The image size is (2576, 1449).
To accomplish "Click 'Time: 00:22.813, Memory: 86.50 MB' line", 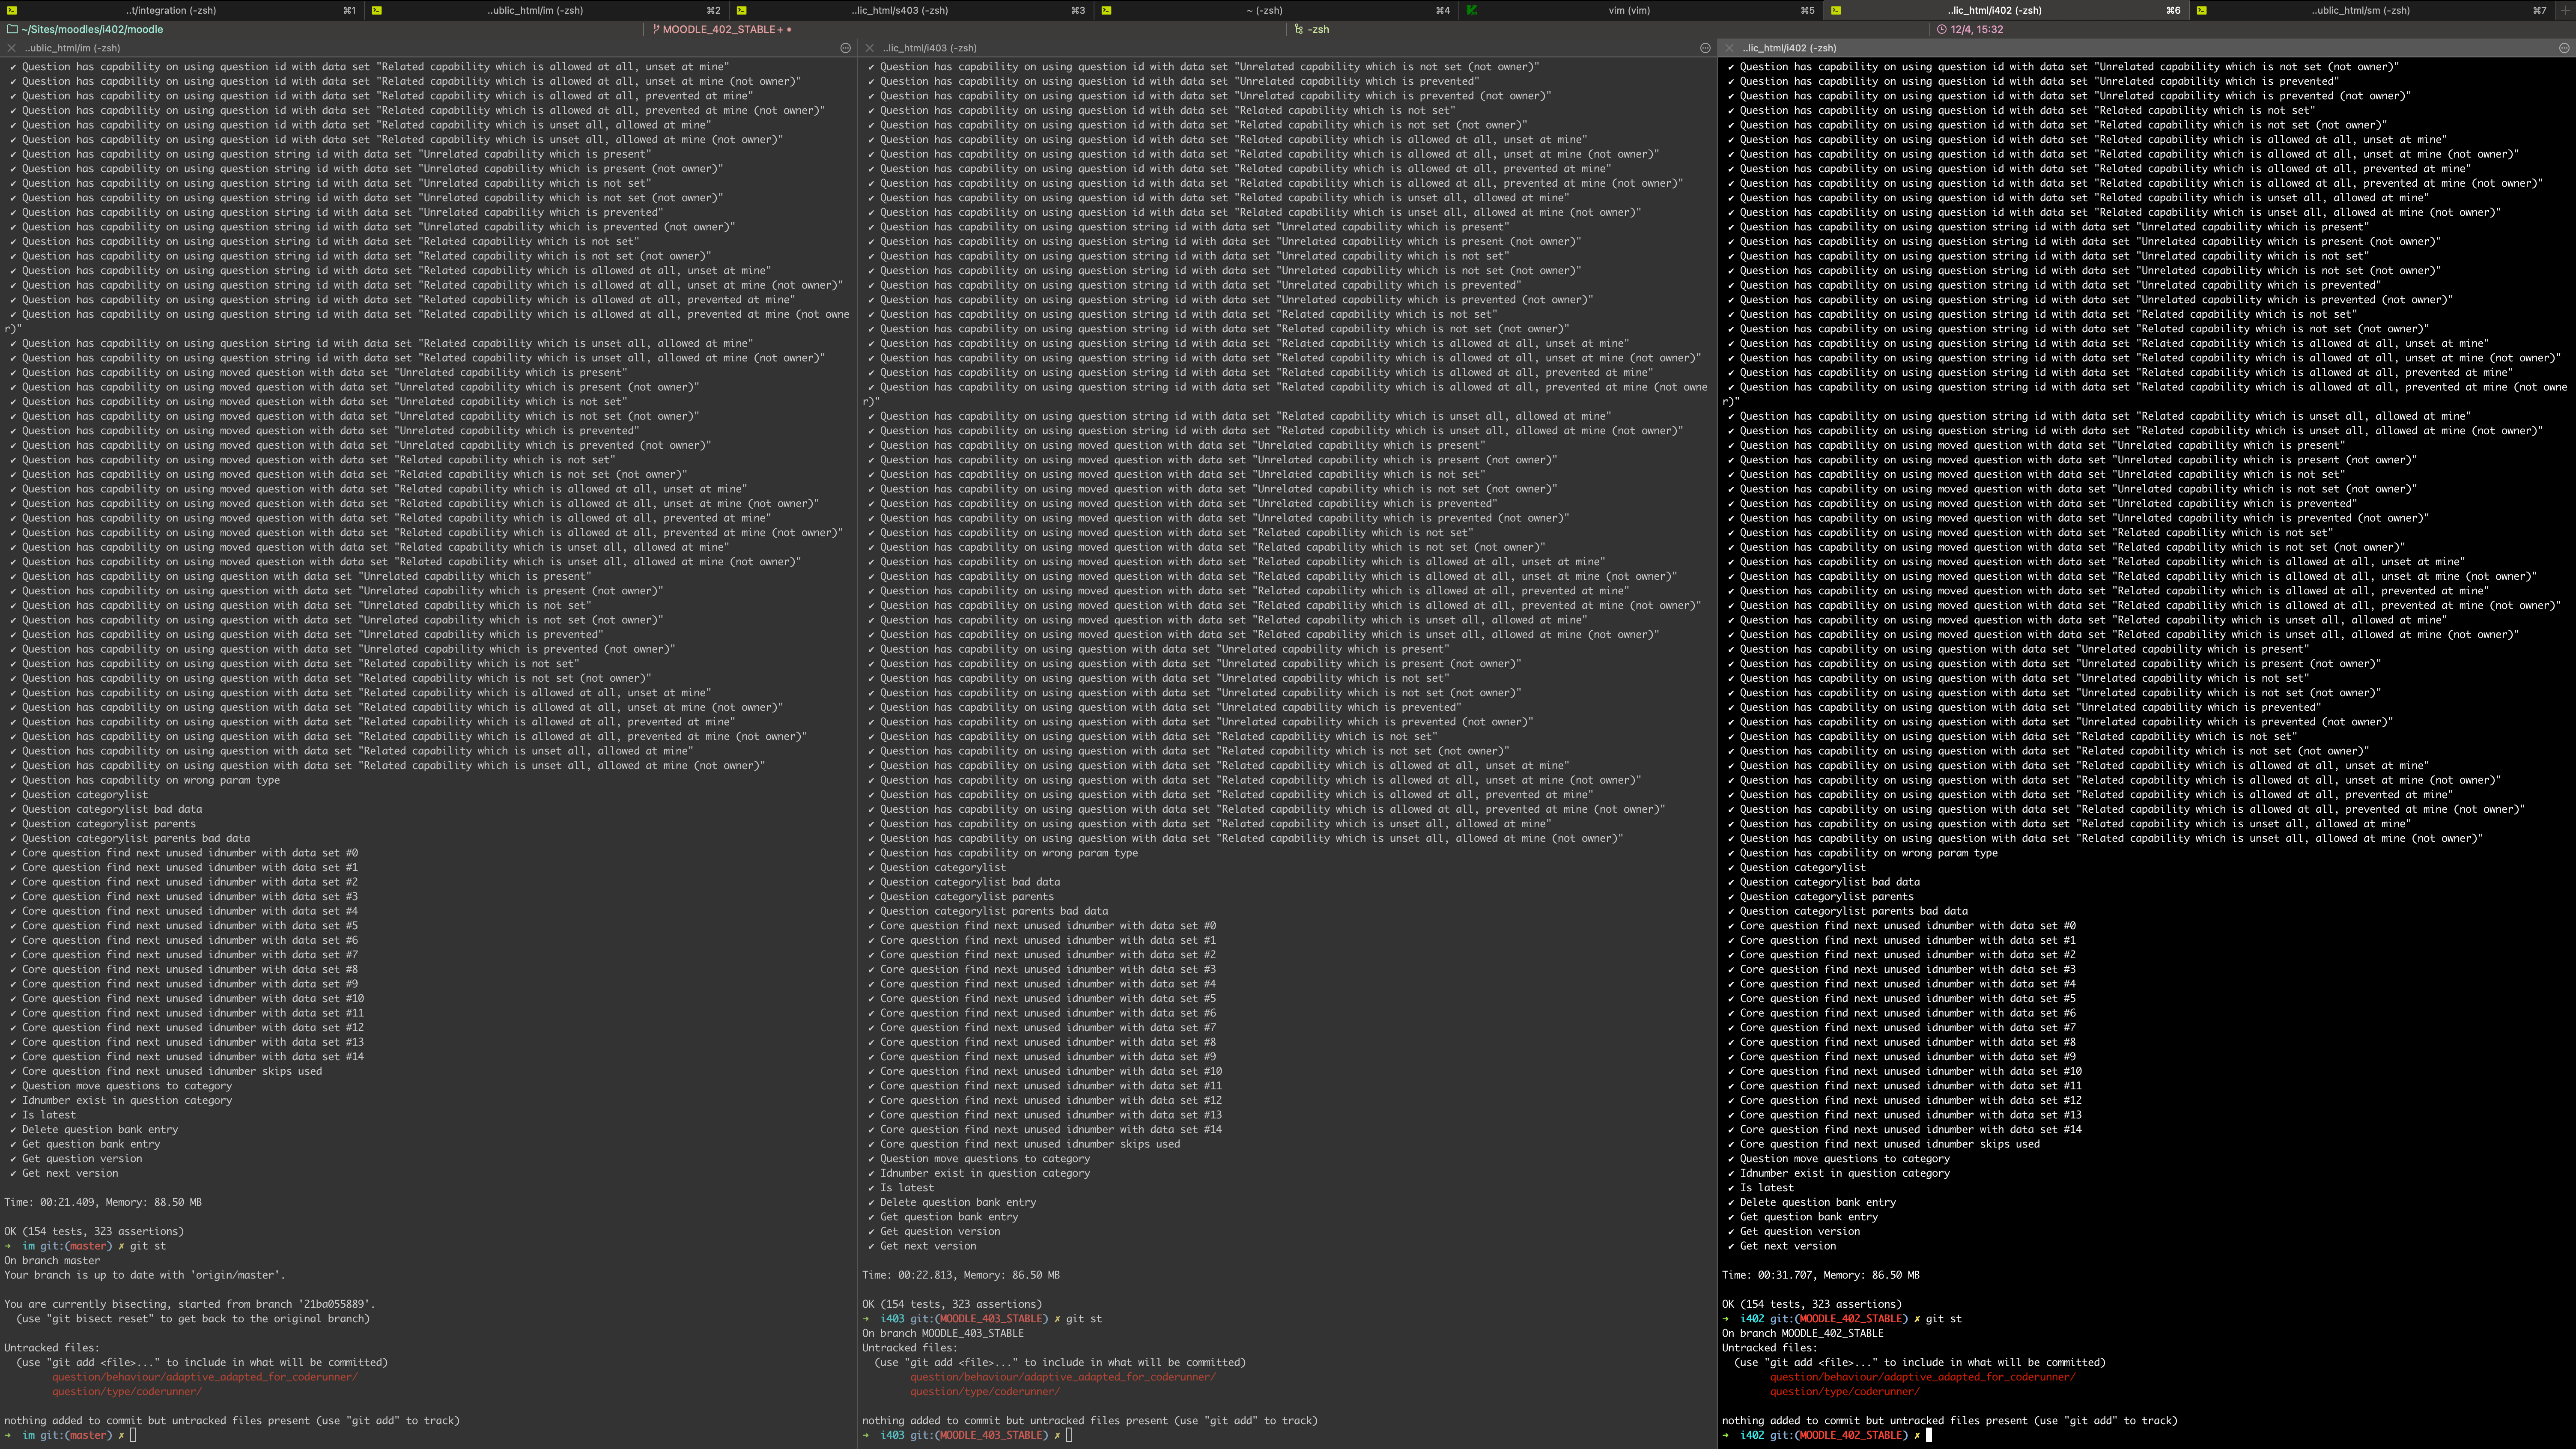I will point(961,1275).
